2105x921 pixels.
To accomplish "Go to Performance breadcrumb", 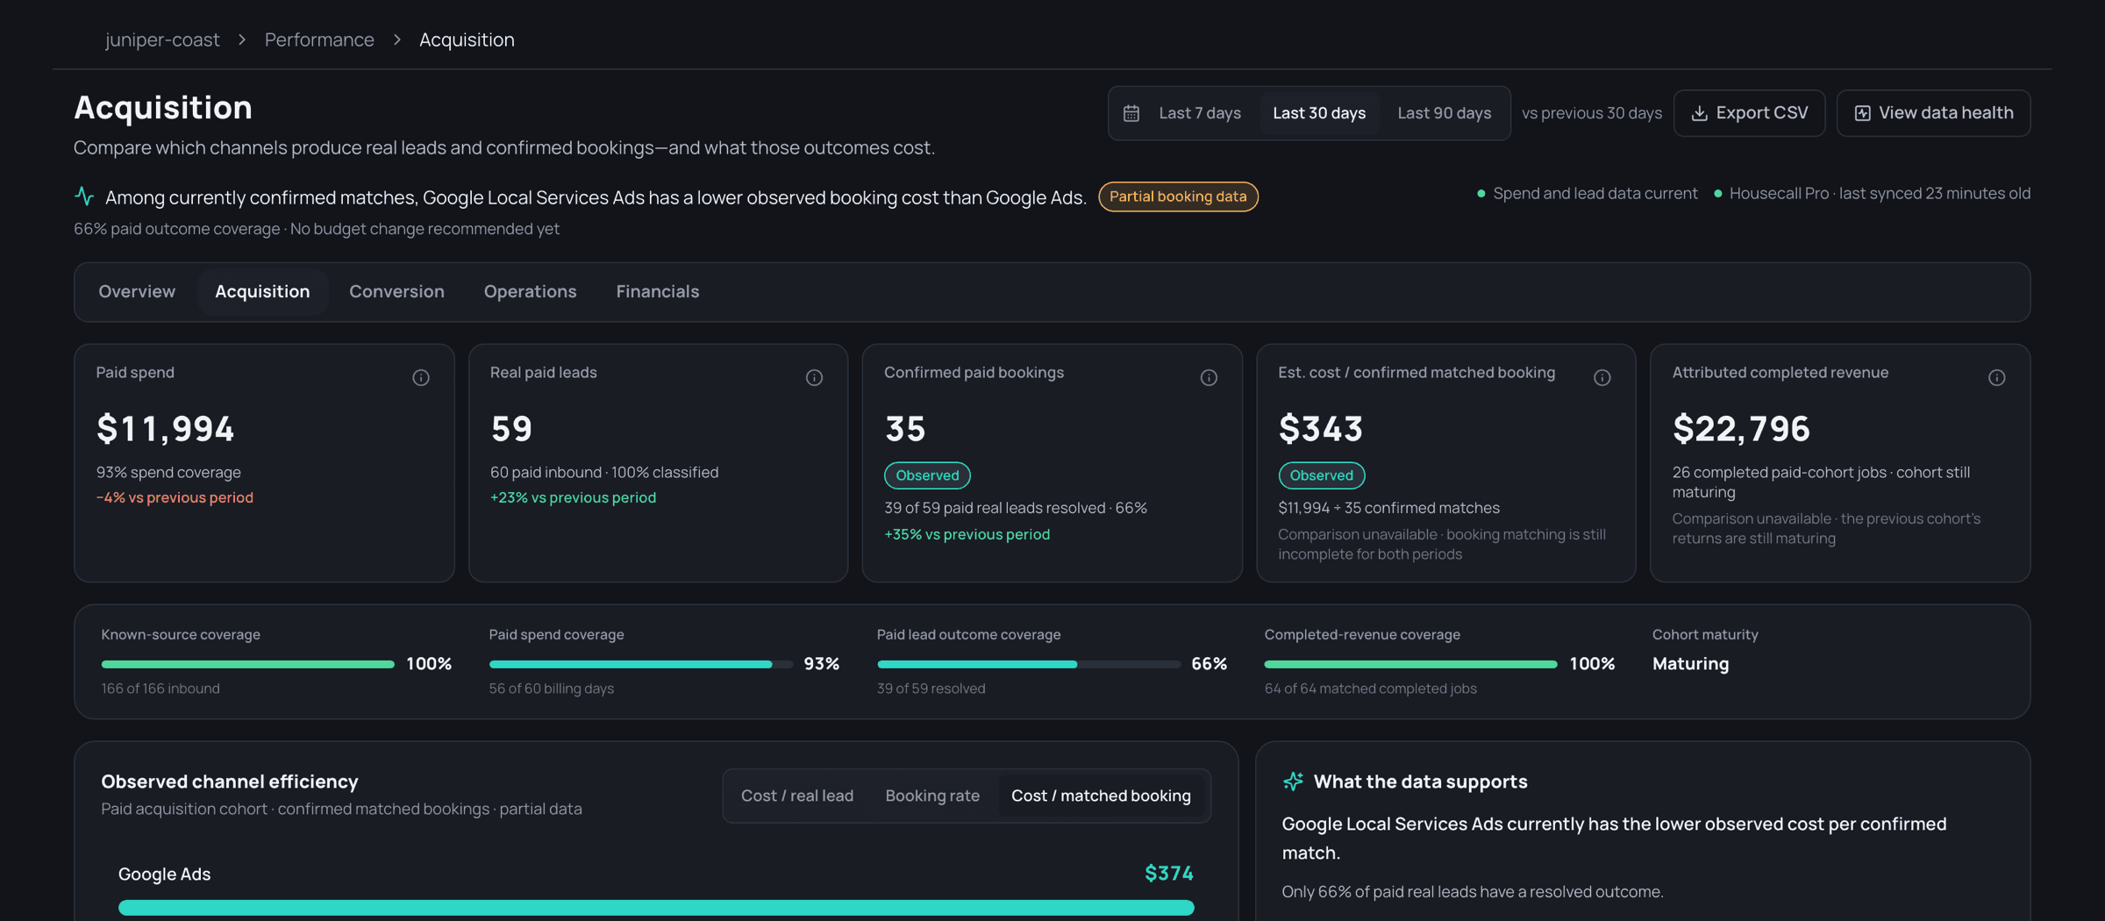I will coord(319,39).
